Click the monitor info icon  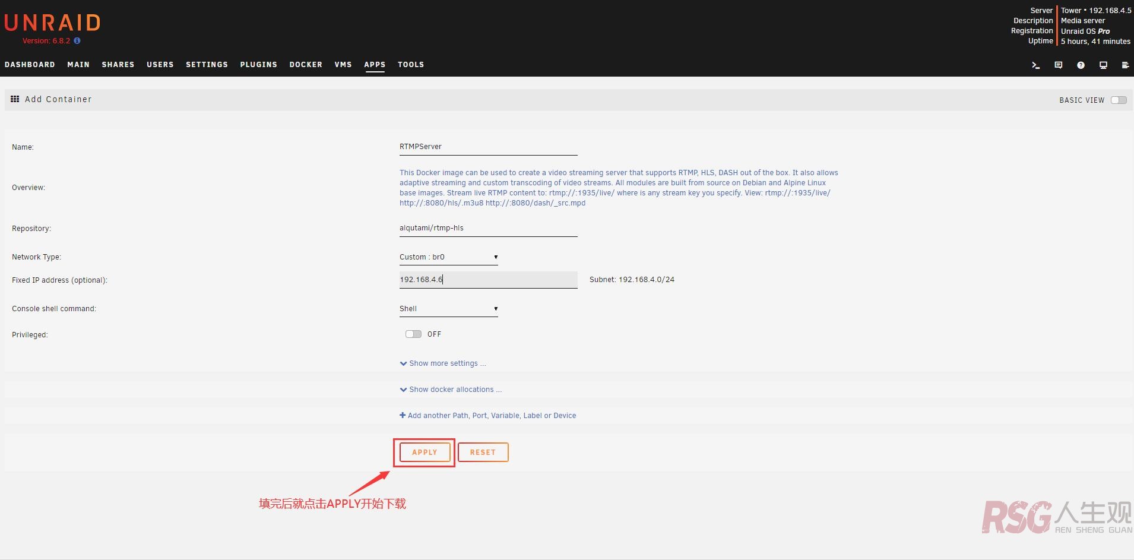coord(1103,65)
